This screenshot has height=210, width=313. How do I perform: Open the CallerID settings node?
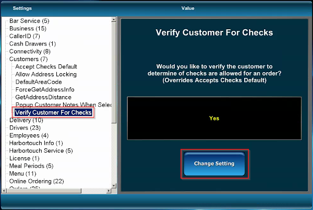(x=25, y=36)
